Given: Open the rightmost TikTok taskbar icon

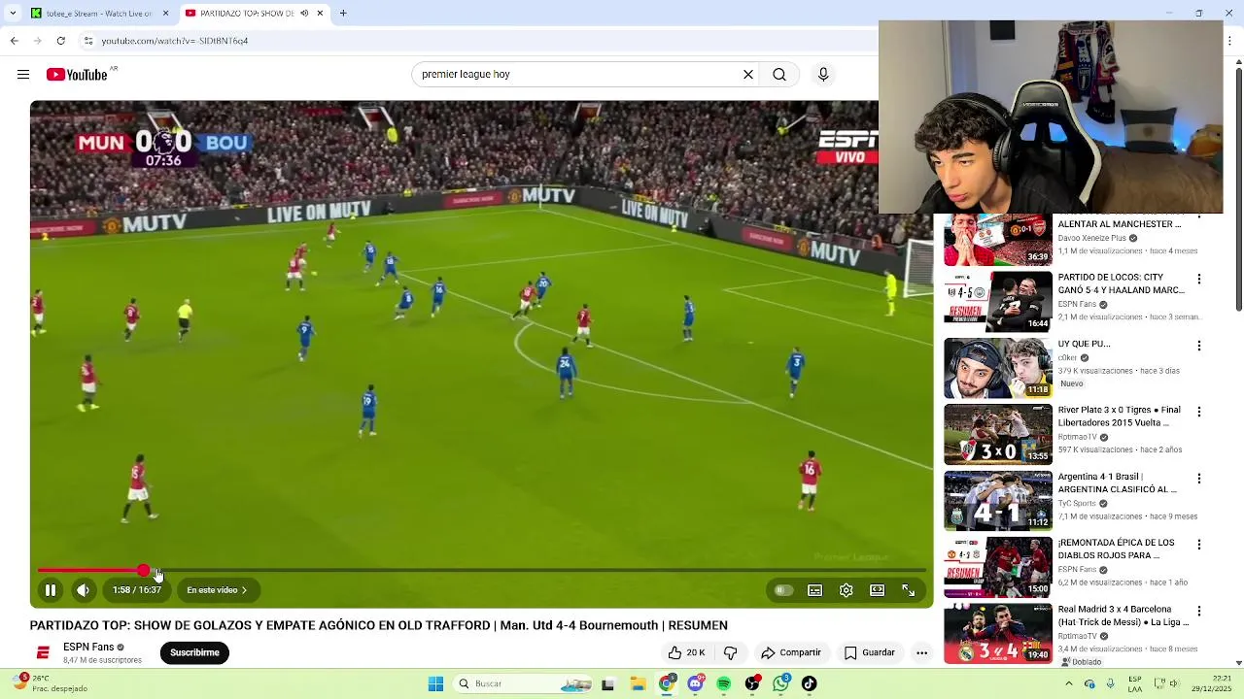Looking at the screenshot, I should [x=809, y=684].
